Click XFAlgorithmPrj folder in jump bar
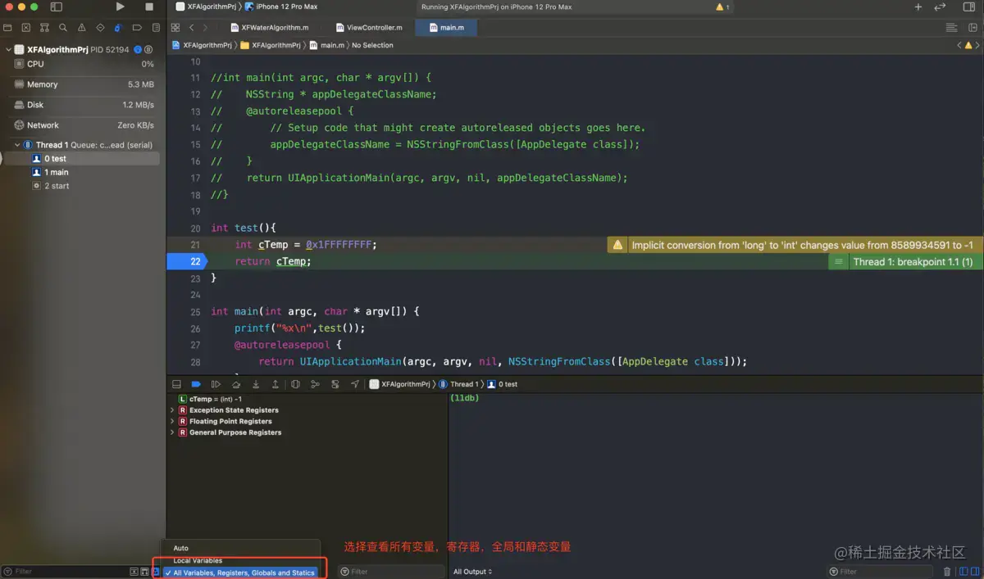The image size is (984, 579). (271, 45)
